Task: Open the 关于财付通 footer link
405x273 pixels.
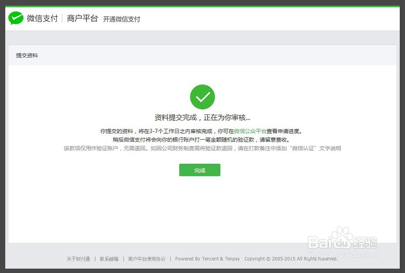Action: click(x=78, y=259)
